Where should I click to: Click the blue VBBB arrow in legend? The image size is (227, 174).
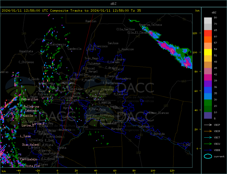tap(208, 150)
